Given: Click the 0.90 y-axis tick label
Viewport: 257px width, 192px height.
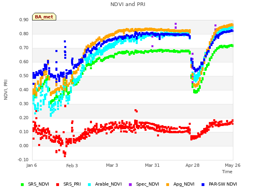Looking at the screenshot, I should tap(24, 20).
